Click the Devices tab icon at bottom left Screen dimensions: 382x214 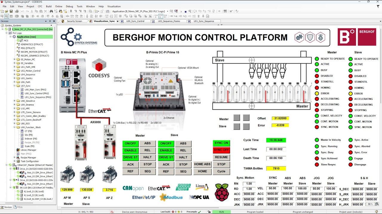pyautogui.click(x=2, y=207)
